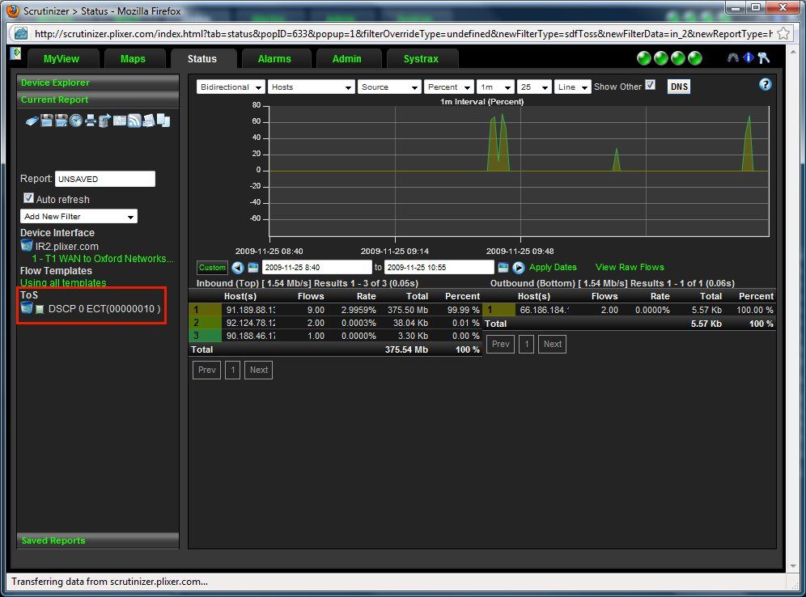Open the Percent units dropdown
The width and height of the screenshot is (806, 597).
[449, 87]
